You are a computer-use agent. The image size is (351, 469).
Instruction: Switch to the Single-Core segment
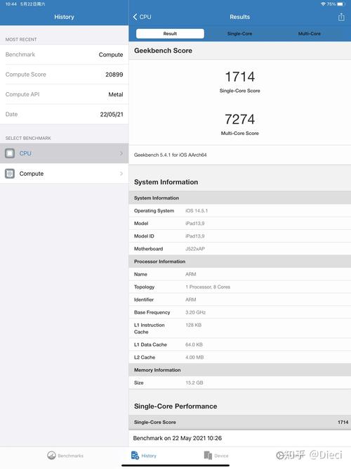tap(239, 34)
